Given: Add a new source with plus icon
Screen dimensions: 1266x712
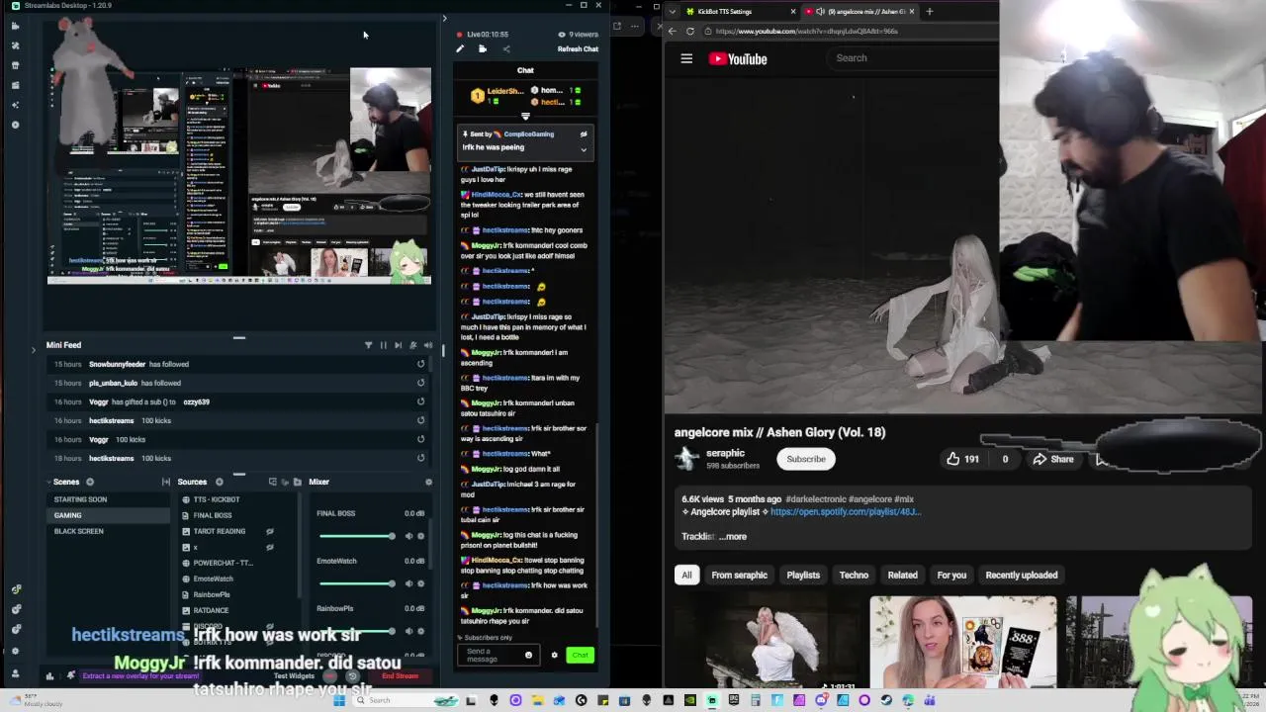Looking at the screenshot, I should coord(219,482).
